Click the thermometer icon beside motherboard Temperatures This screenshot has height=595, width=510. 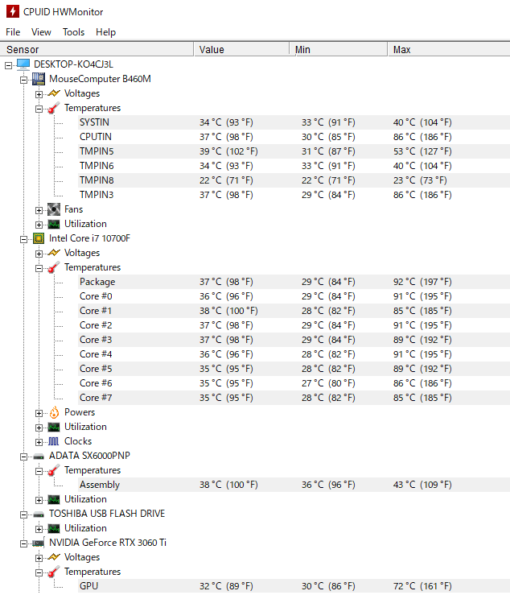[x=54, y=108]
